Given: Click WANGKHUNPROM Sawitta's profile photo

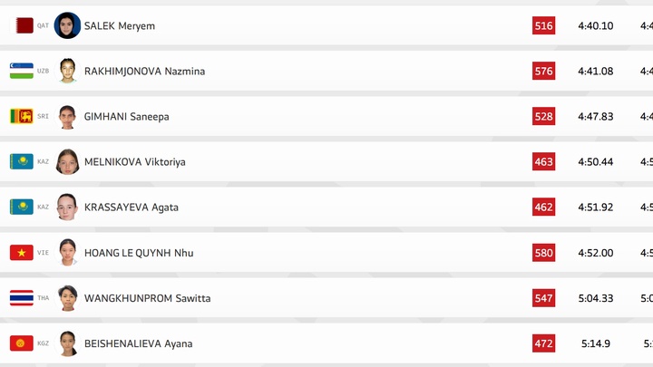Looking at the screenshot, I should [67, 298].
